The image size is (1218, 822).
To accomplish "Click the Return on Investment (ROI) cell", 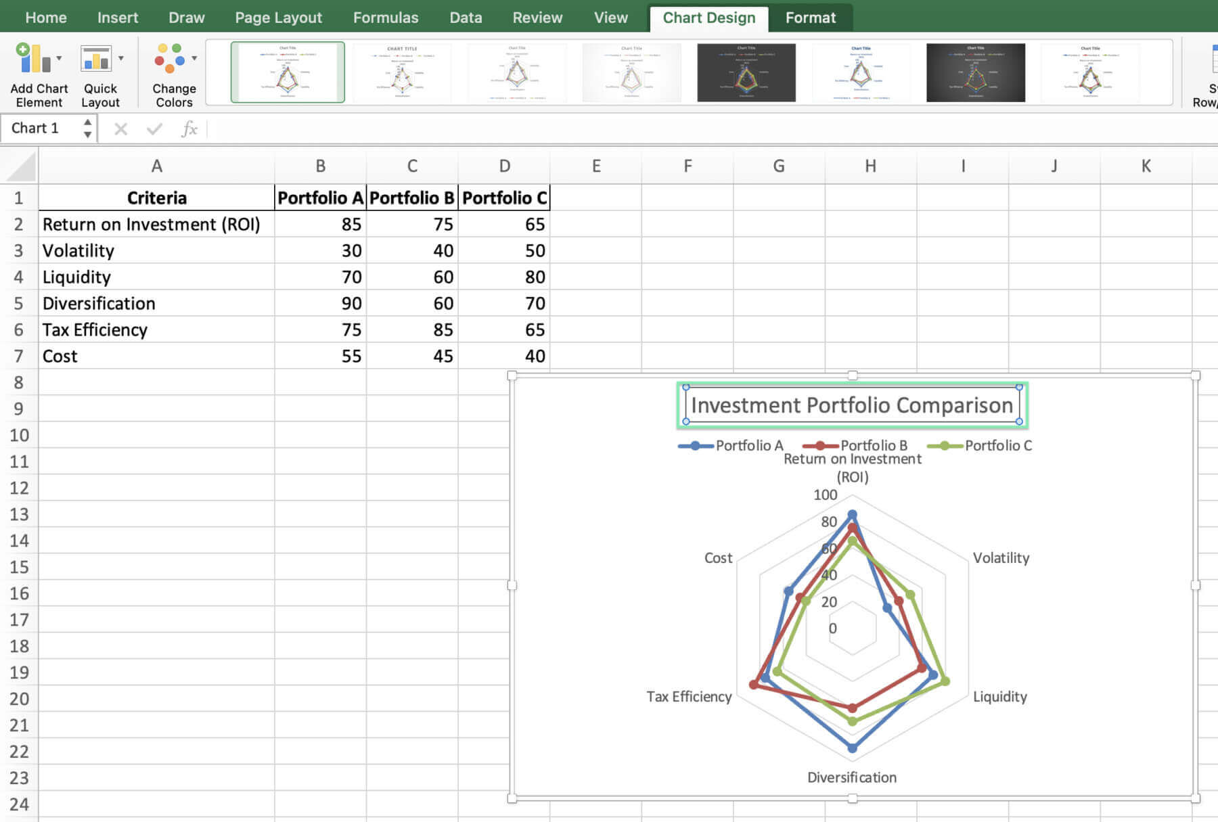I will pyautogui.click(x=156, y=224).
